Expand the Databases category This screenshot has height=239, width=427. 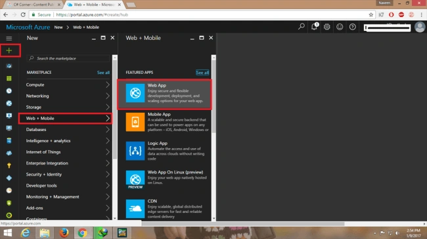click(68, 130)
